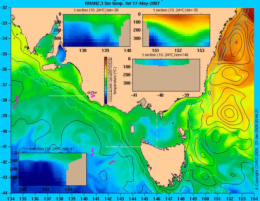
Task: Click the magenta drifter arrow beside the drifter label
Action: (93, 96)
